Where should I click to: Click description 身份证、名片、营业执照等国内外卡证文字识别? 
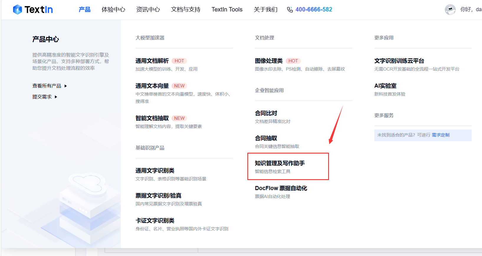coord(182,229)
